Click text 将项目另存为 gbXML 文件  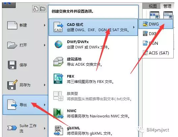coord(90,133)
